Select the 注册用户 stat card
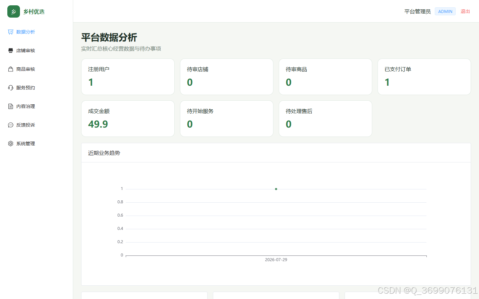Viewport: 479px width, 299px height. tap(128, 77)
